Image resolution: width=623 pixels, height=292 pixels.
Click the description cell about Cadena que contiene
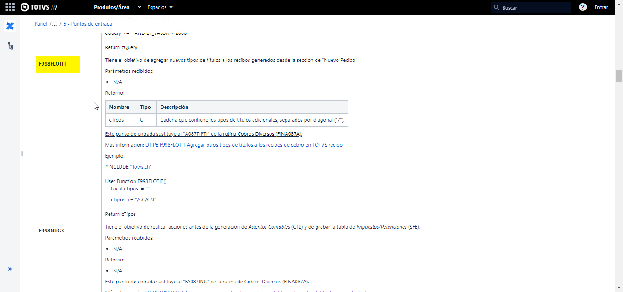[x=252, y=120]
